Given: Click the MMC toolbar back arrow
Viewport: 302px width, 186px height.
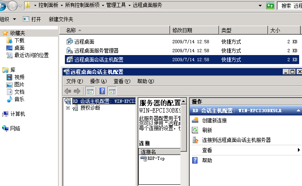Looking at the screenshot, I should click(68, 91).
